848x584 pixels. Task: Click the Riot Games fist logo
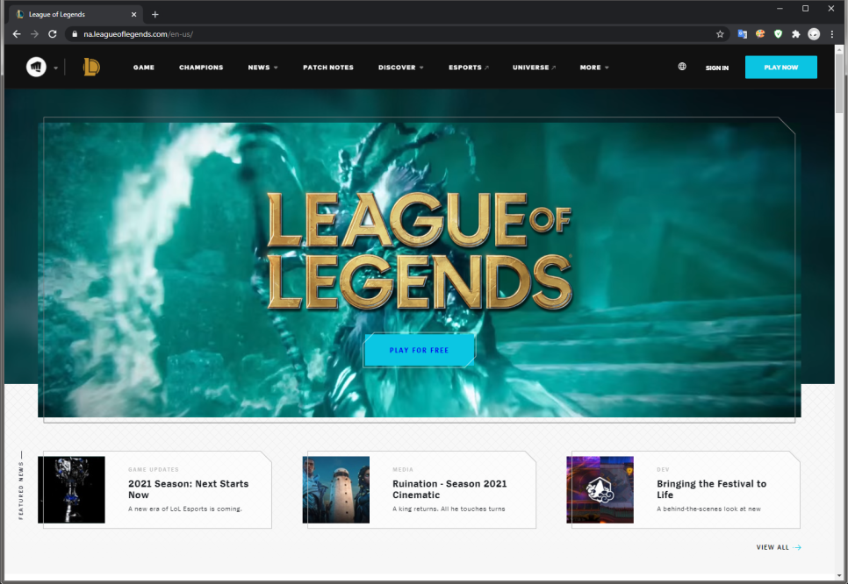(36, 67)
